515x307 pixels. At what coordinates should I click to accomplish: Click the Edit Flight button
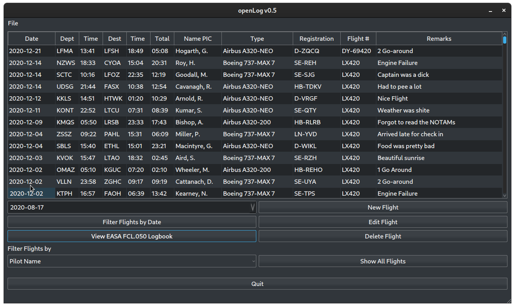383,222
